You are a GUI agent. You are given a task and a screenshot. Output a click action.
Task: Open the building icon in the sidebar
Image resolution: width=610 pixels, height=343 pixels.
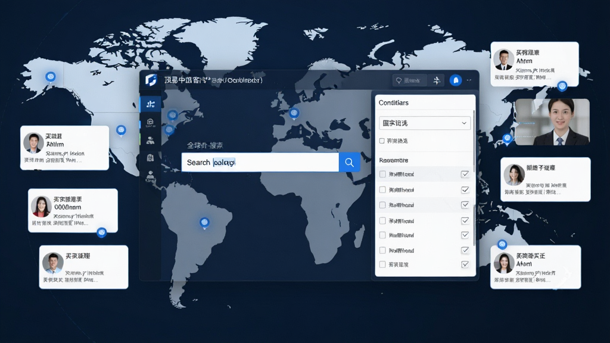tap(151, 157)
